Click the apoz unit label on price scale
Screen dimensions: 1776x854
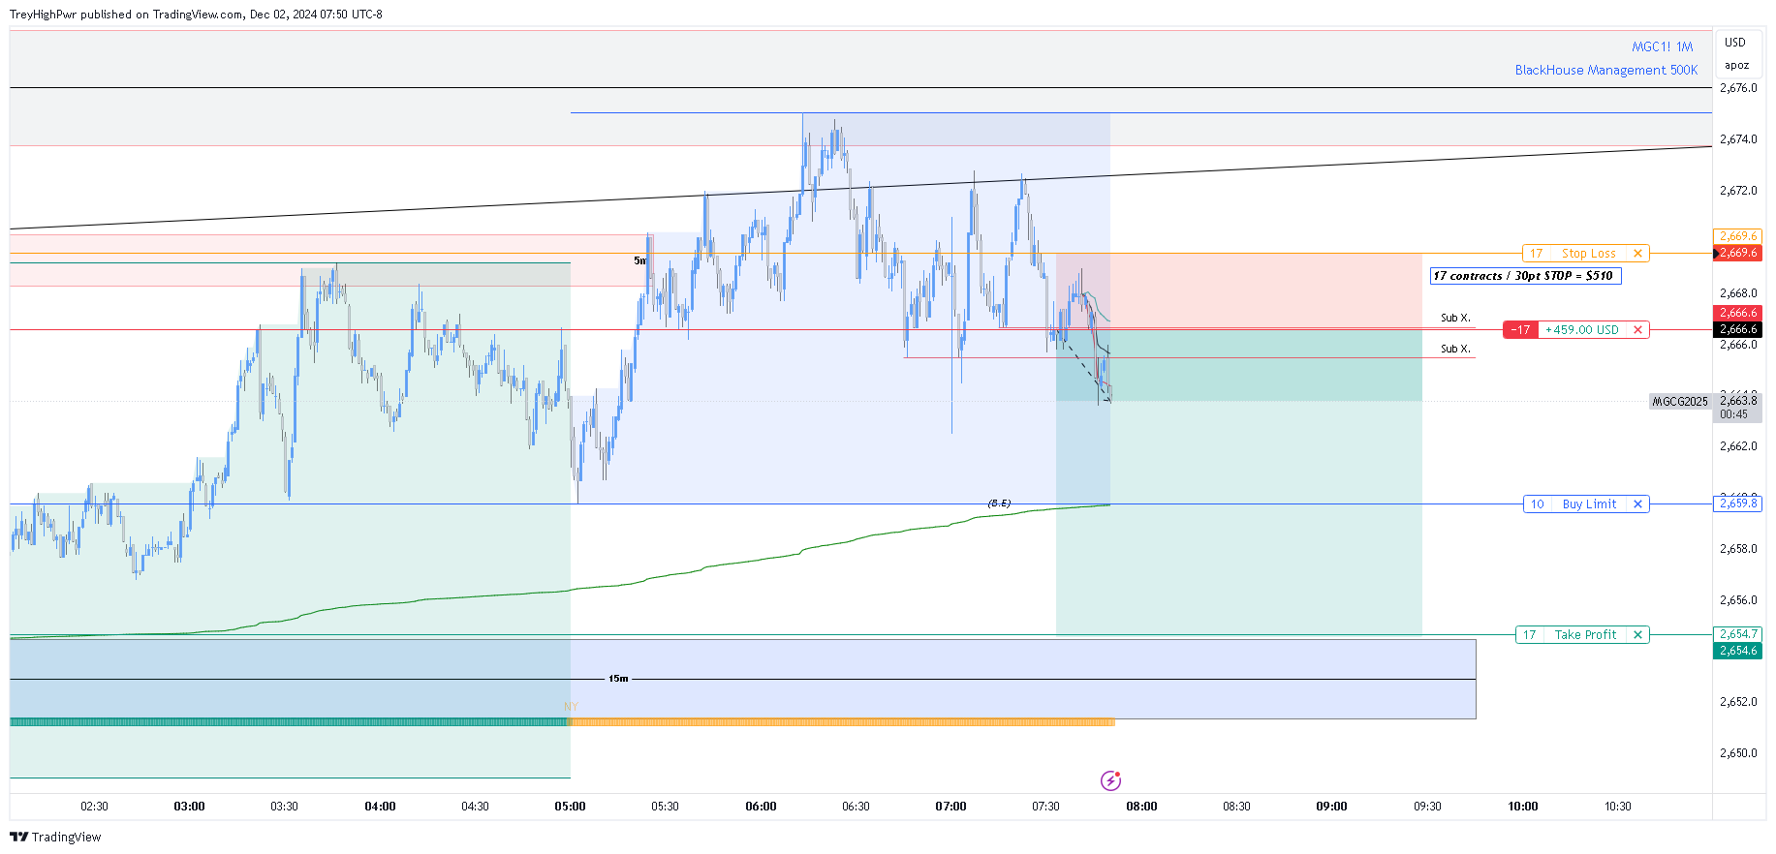pos(1736,66)
